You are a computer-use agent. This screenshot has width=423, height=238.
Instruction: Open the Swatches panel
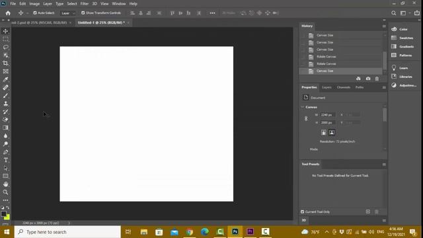pyautogui.click(x=403, y=38)
